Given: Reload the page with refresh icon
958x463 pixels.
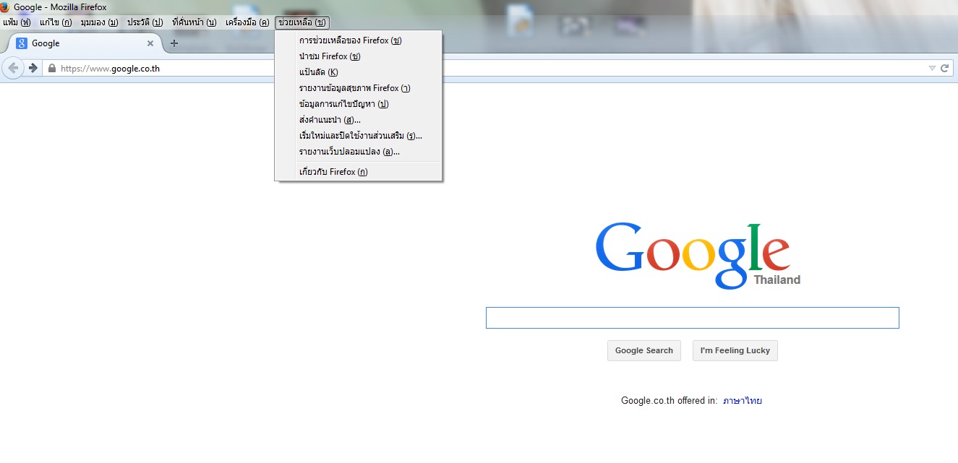Looking at the screenshot, I should tap(944, 68).
